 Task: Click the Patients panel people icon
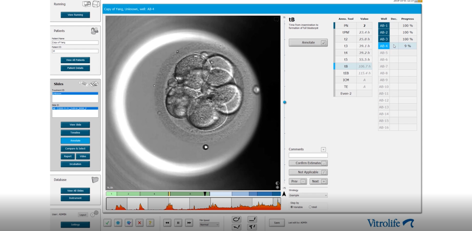coord(95,31)
